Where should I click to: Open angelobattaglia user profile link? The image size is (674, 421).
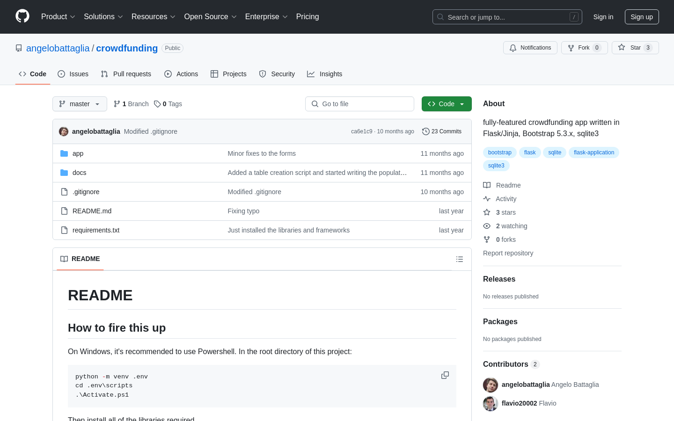(x=58, y=48)
